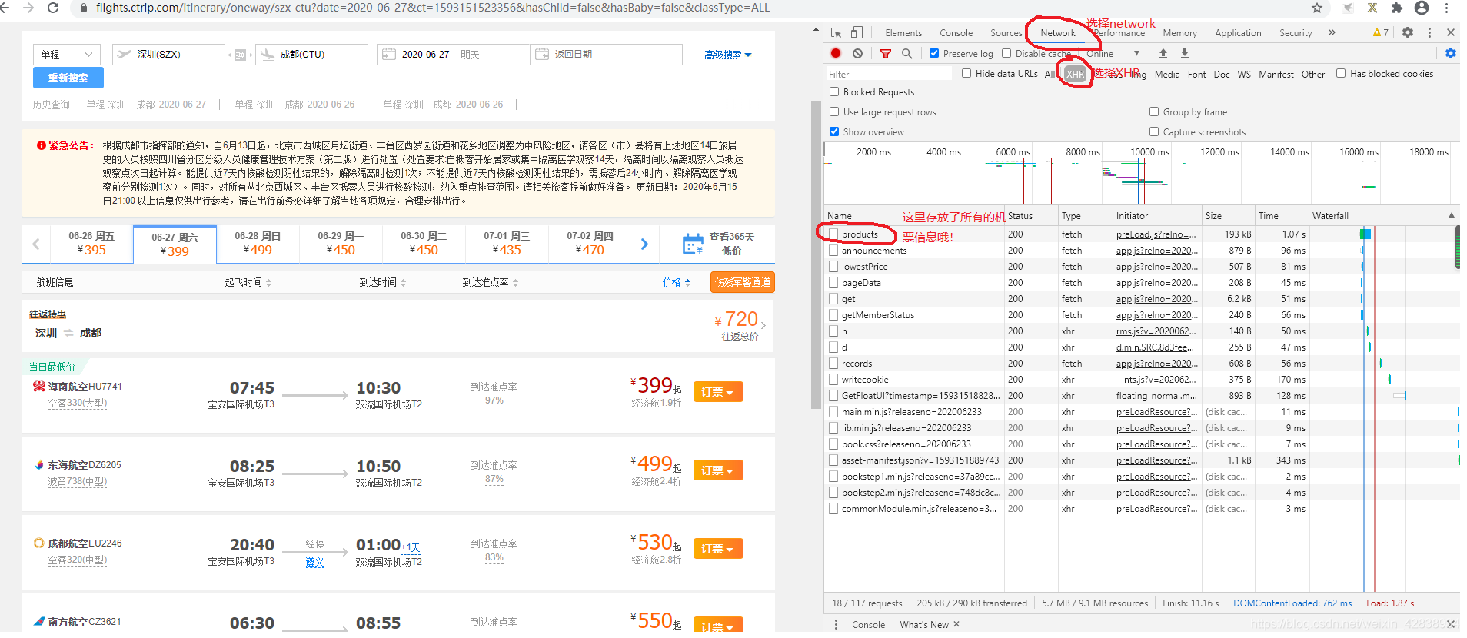
Task: Select the 06-28 Sunday ¥499 date
Action: click(x=258, y=244)
